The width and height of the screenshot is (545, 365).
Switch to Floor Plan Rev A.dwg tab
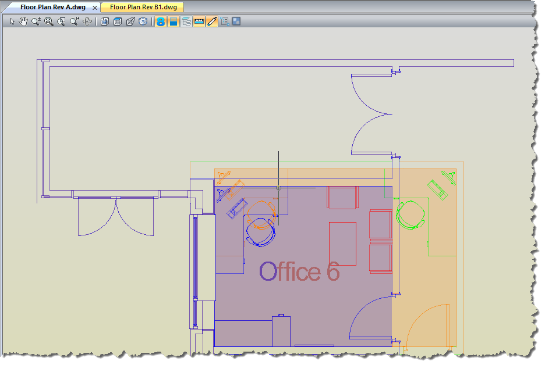tap(52, 7)
